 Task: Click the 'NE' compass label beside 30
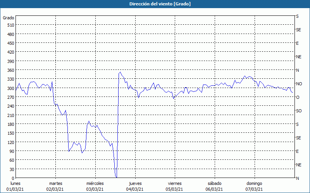[299, 165]
